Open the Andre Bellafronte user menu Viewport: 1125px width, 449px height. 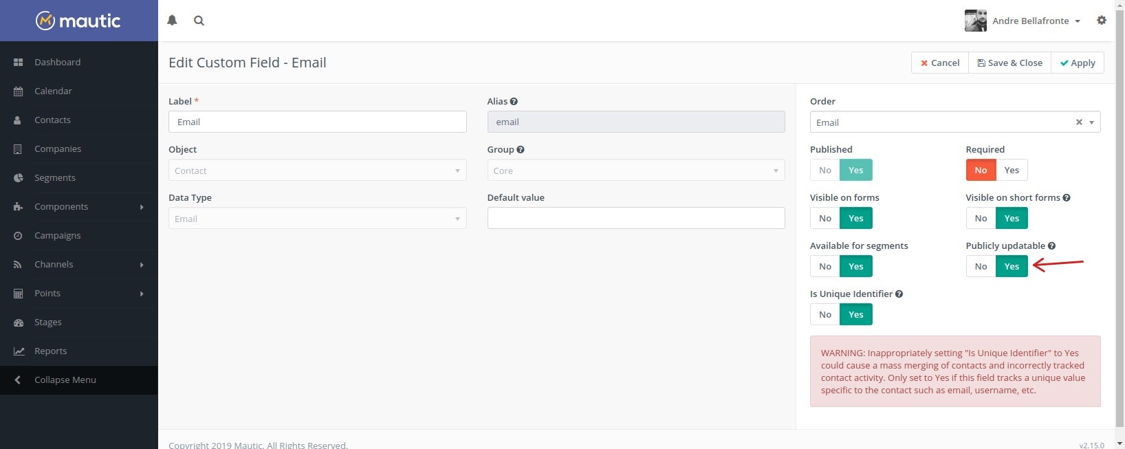click(1030, 21)
